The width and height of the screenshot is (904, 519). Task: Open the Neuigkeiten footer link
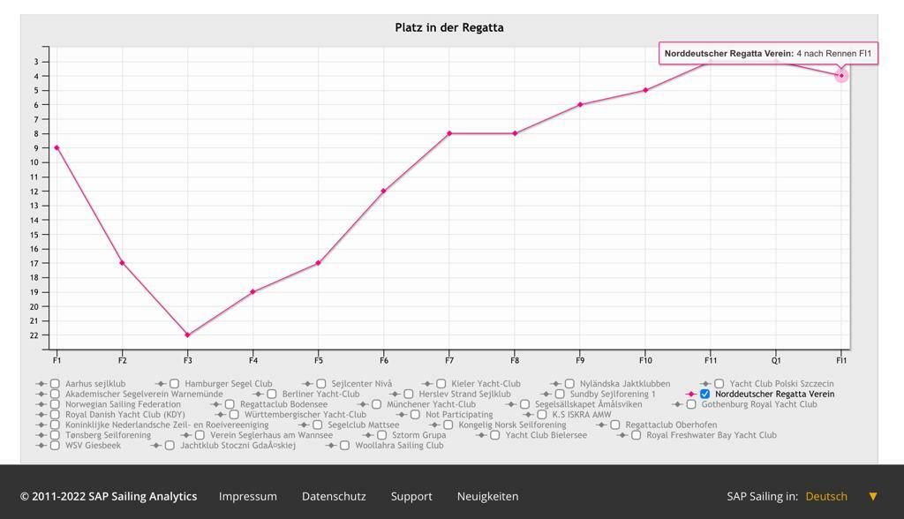click(x=487, y=497)
